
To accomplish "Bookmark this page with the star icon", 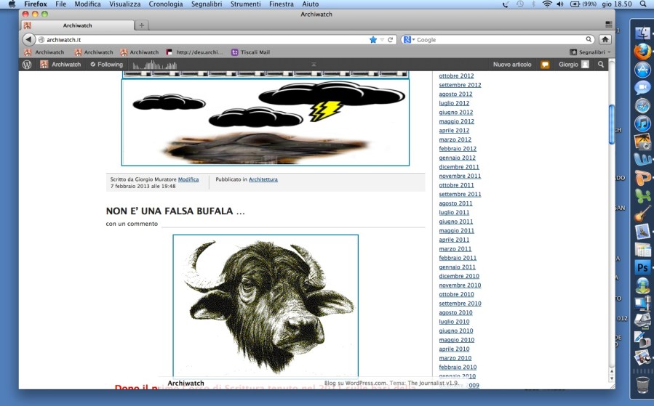I will [x=373, y=39].
